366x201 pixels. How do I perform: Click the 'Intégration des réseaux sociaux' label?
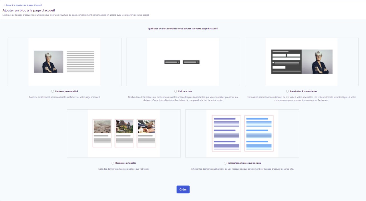tap(244, 163)
